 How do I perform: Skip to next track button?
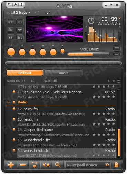pos(53,52)
